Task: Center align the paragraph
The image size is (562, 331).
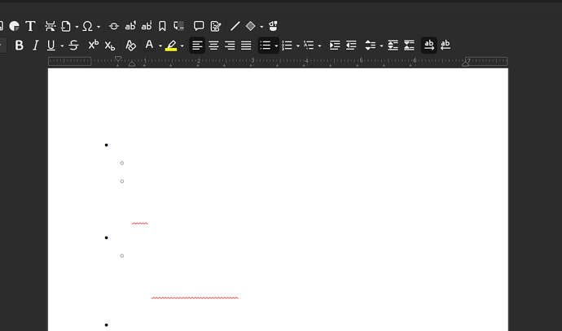Action: pyautogui.click(x=213, y=46)
